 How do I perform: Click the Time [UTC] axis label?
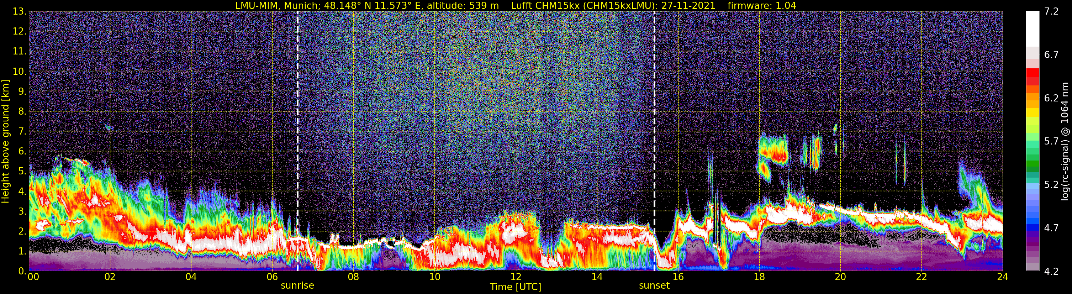pyautogui.click(x=516, y=287)
